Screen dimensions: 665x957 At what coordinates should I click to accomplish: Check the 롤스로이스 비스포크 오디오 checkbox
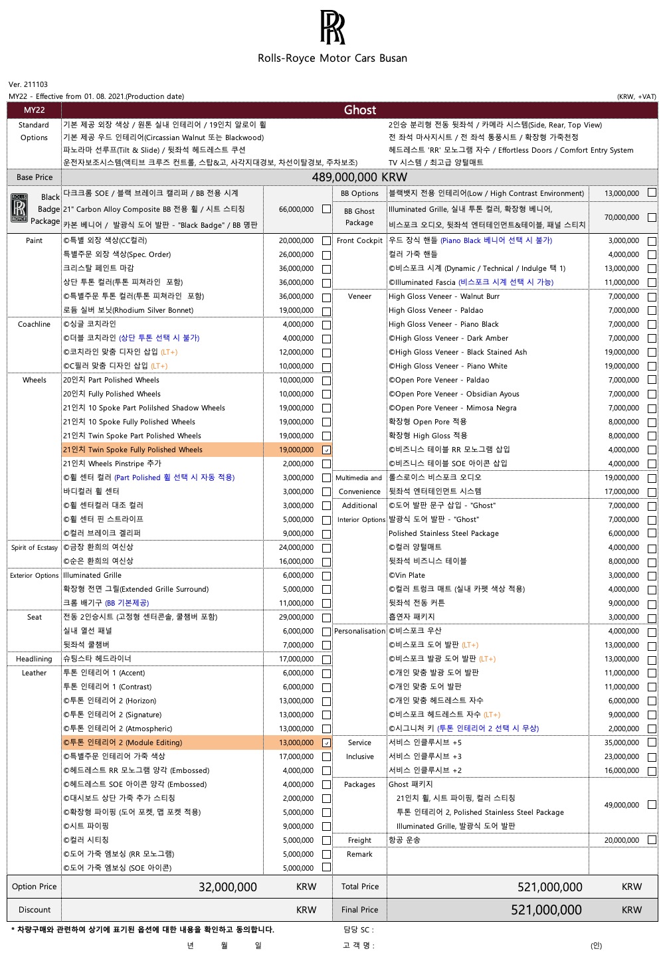click(652, 478)
